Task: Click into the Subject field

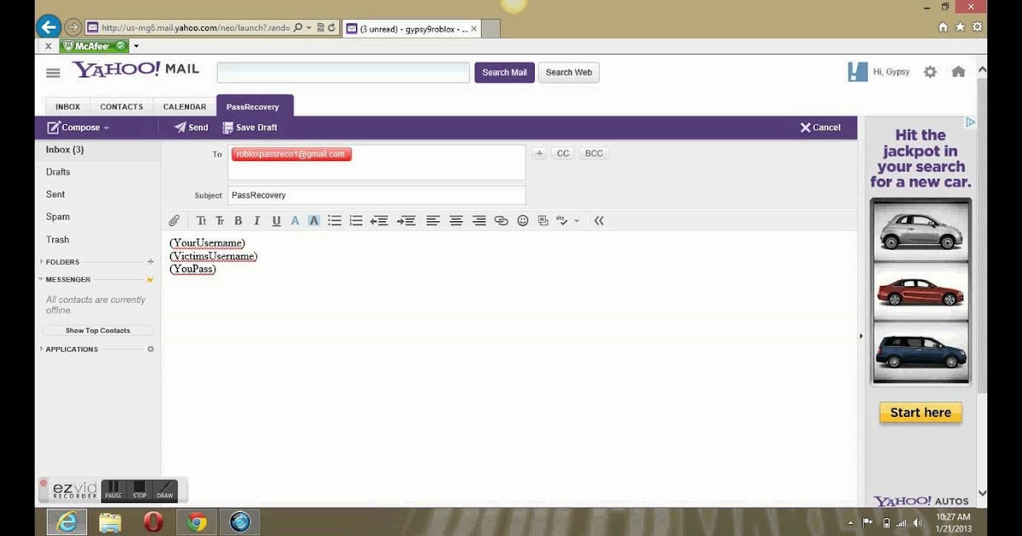Action: pos(376,196)
